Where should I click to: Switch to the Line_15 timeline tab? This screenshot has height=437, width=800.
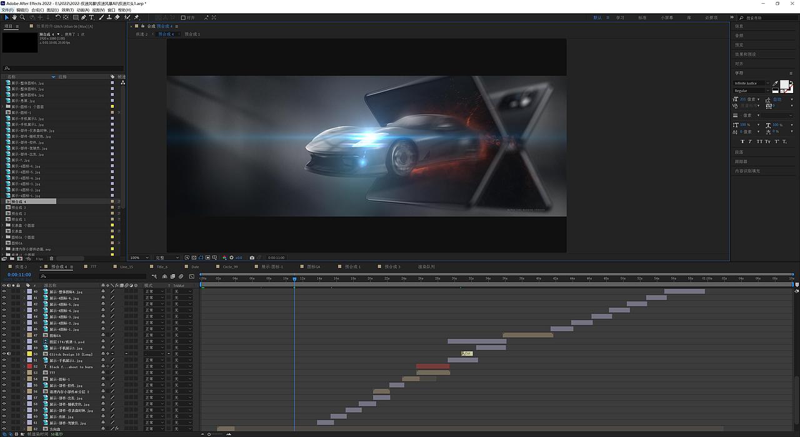[x=126, y=267]
